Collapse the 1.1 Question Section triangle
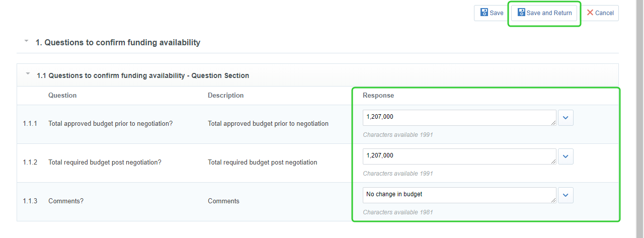Image resolution: width=644 pixels, height=238 pixels. [x=28, y=74]
